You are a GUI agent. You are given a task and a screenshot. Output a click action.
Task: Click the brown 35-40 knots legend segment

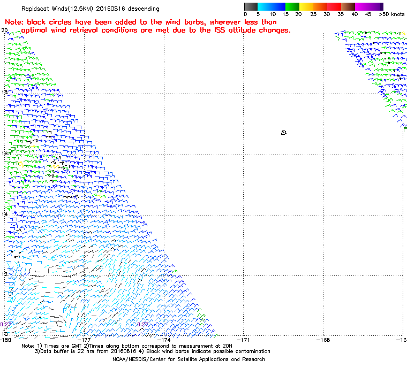tap(348, 6)
